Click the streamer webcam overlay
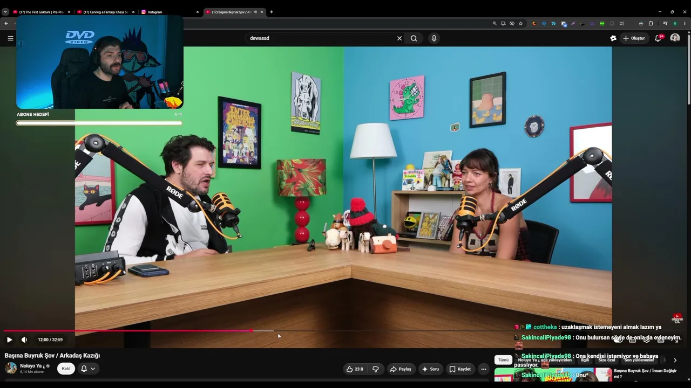The width and height of the screenshot is (691, 388). point(100,62)
